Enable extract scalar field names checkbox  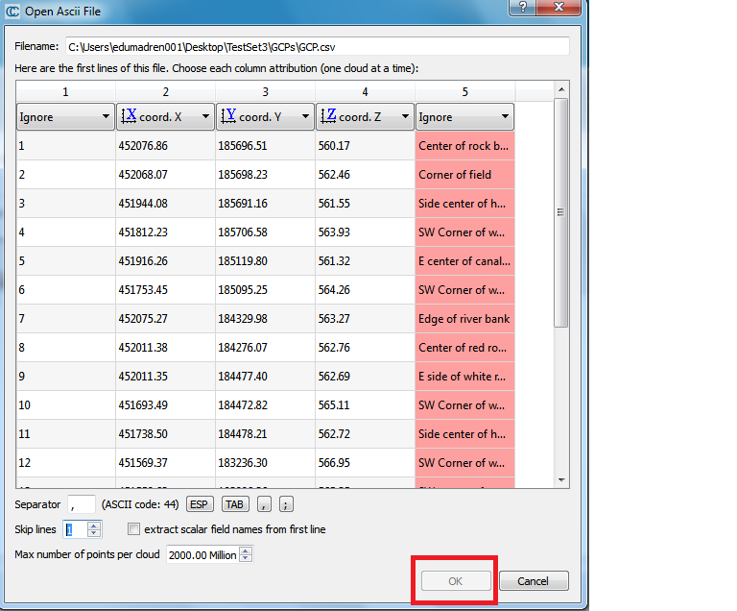tap(134, 529)
